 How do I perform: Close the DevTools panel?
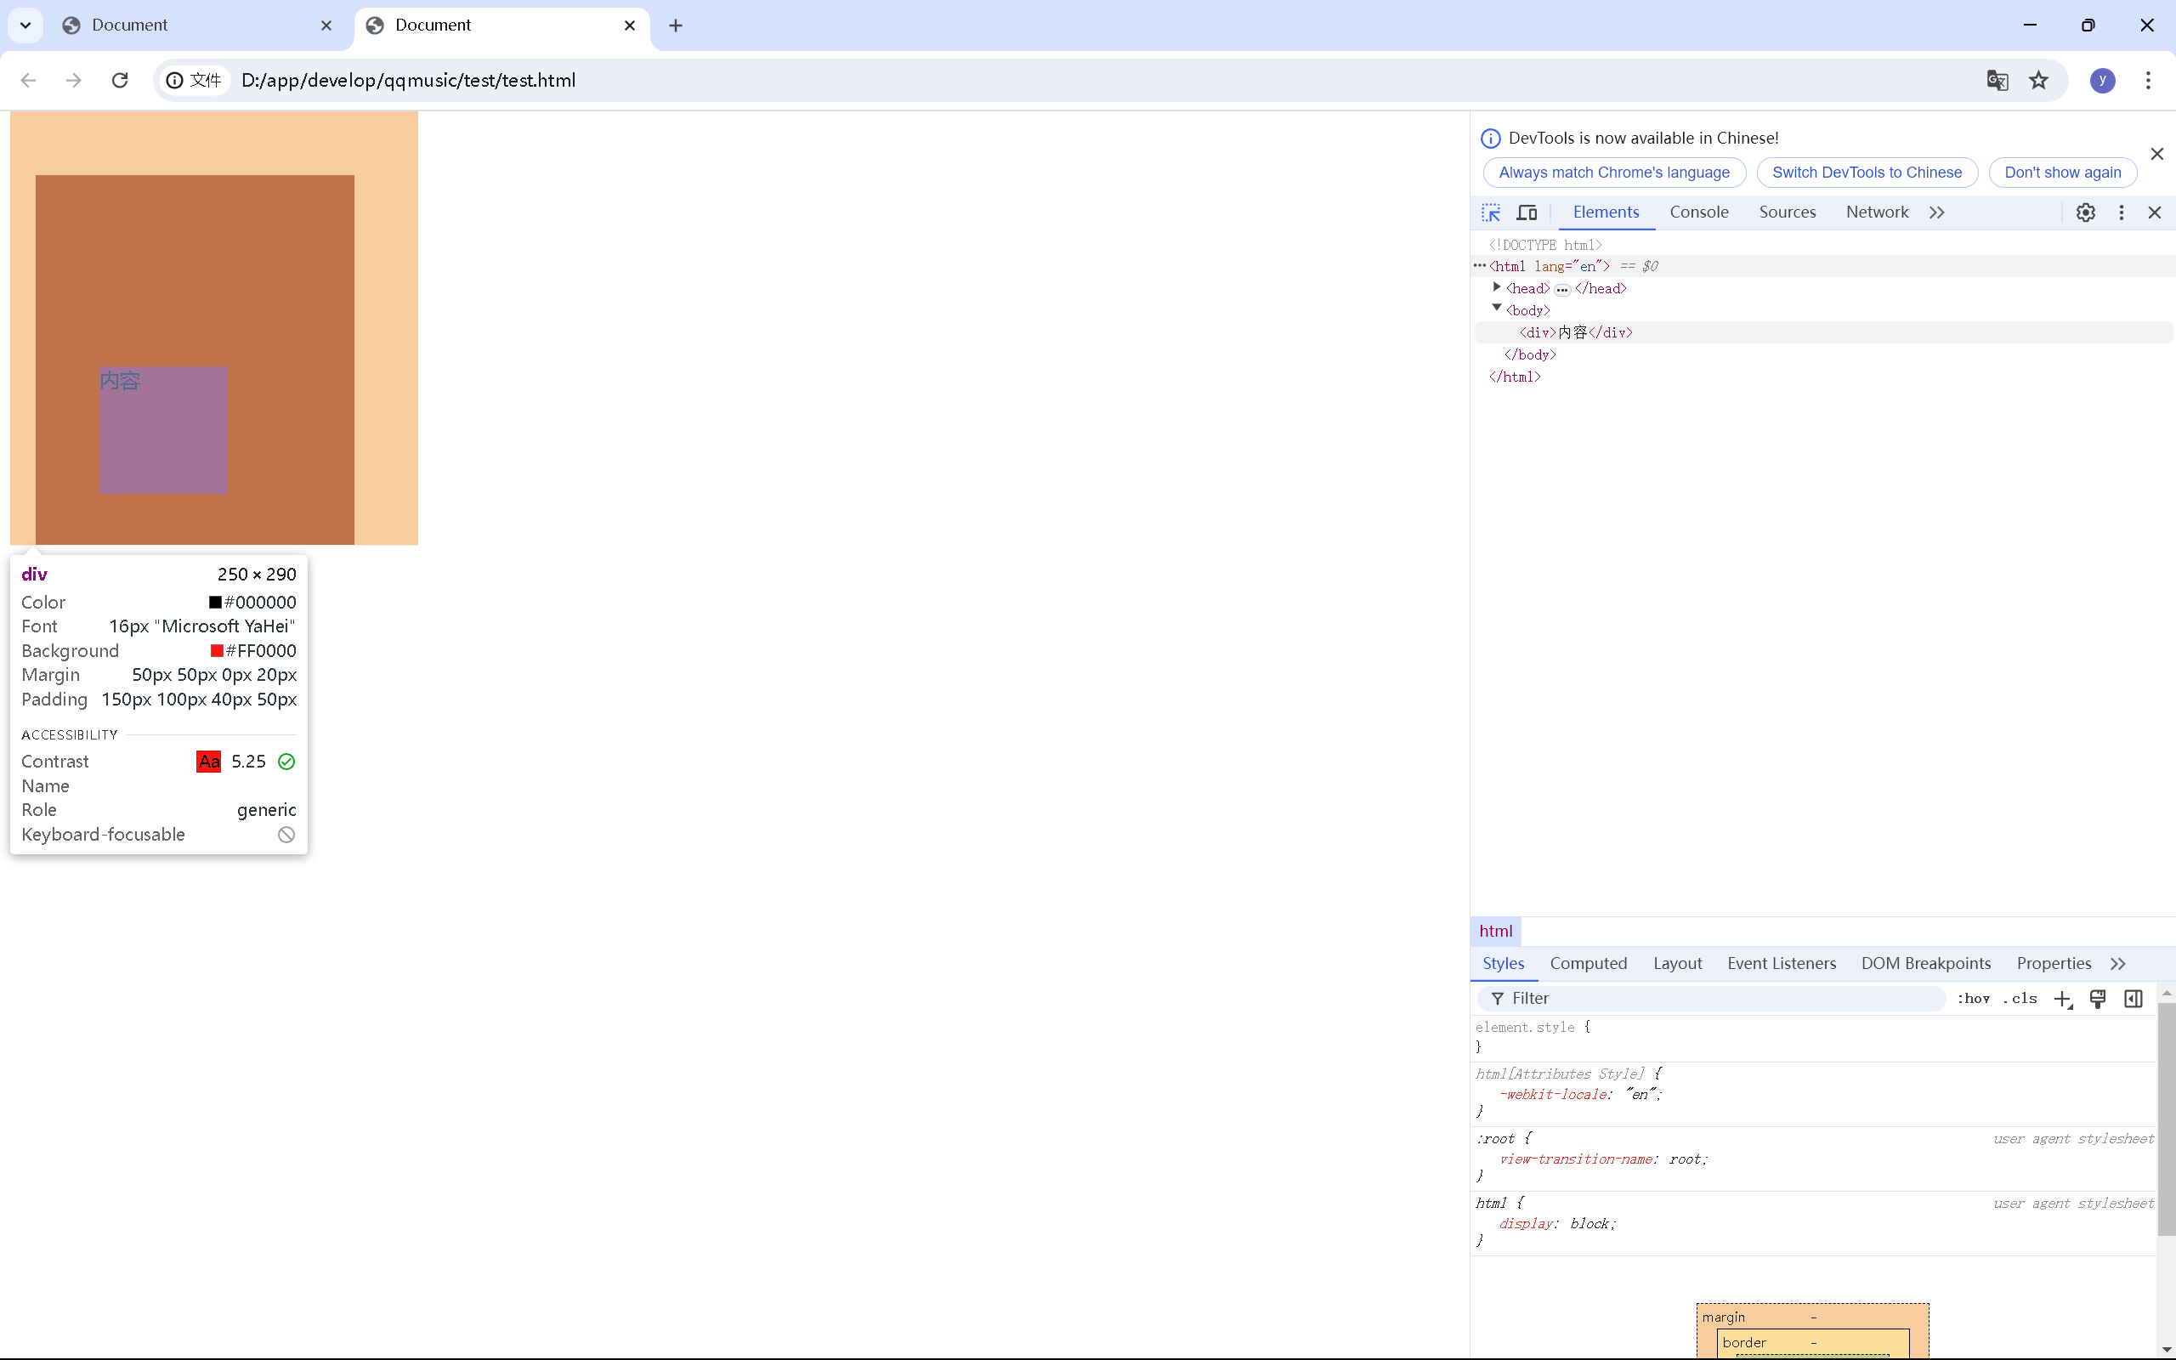2155,212
